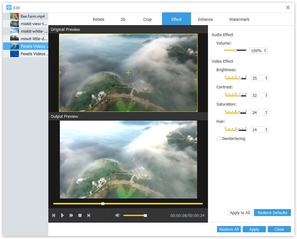Select the mixkit-view-t... video thumbnail

point(14,24)
